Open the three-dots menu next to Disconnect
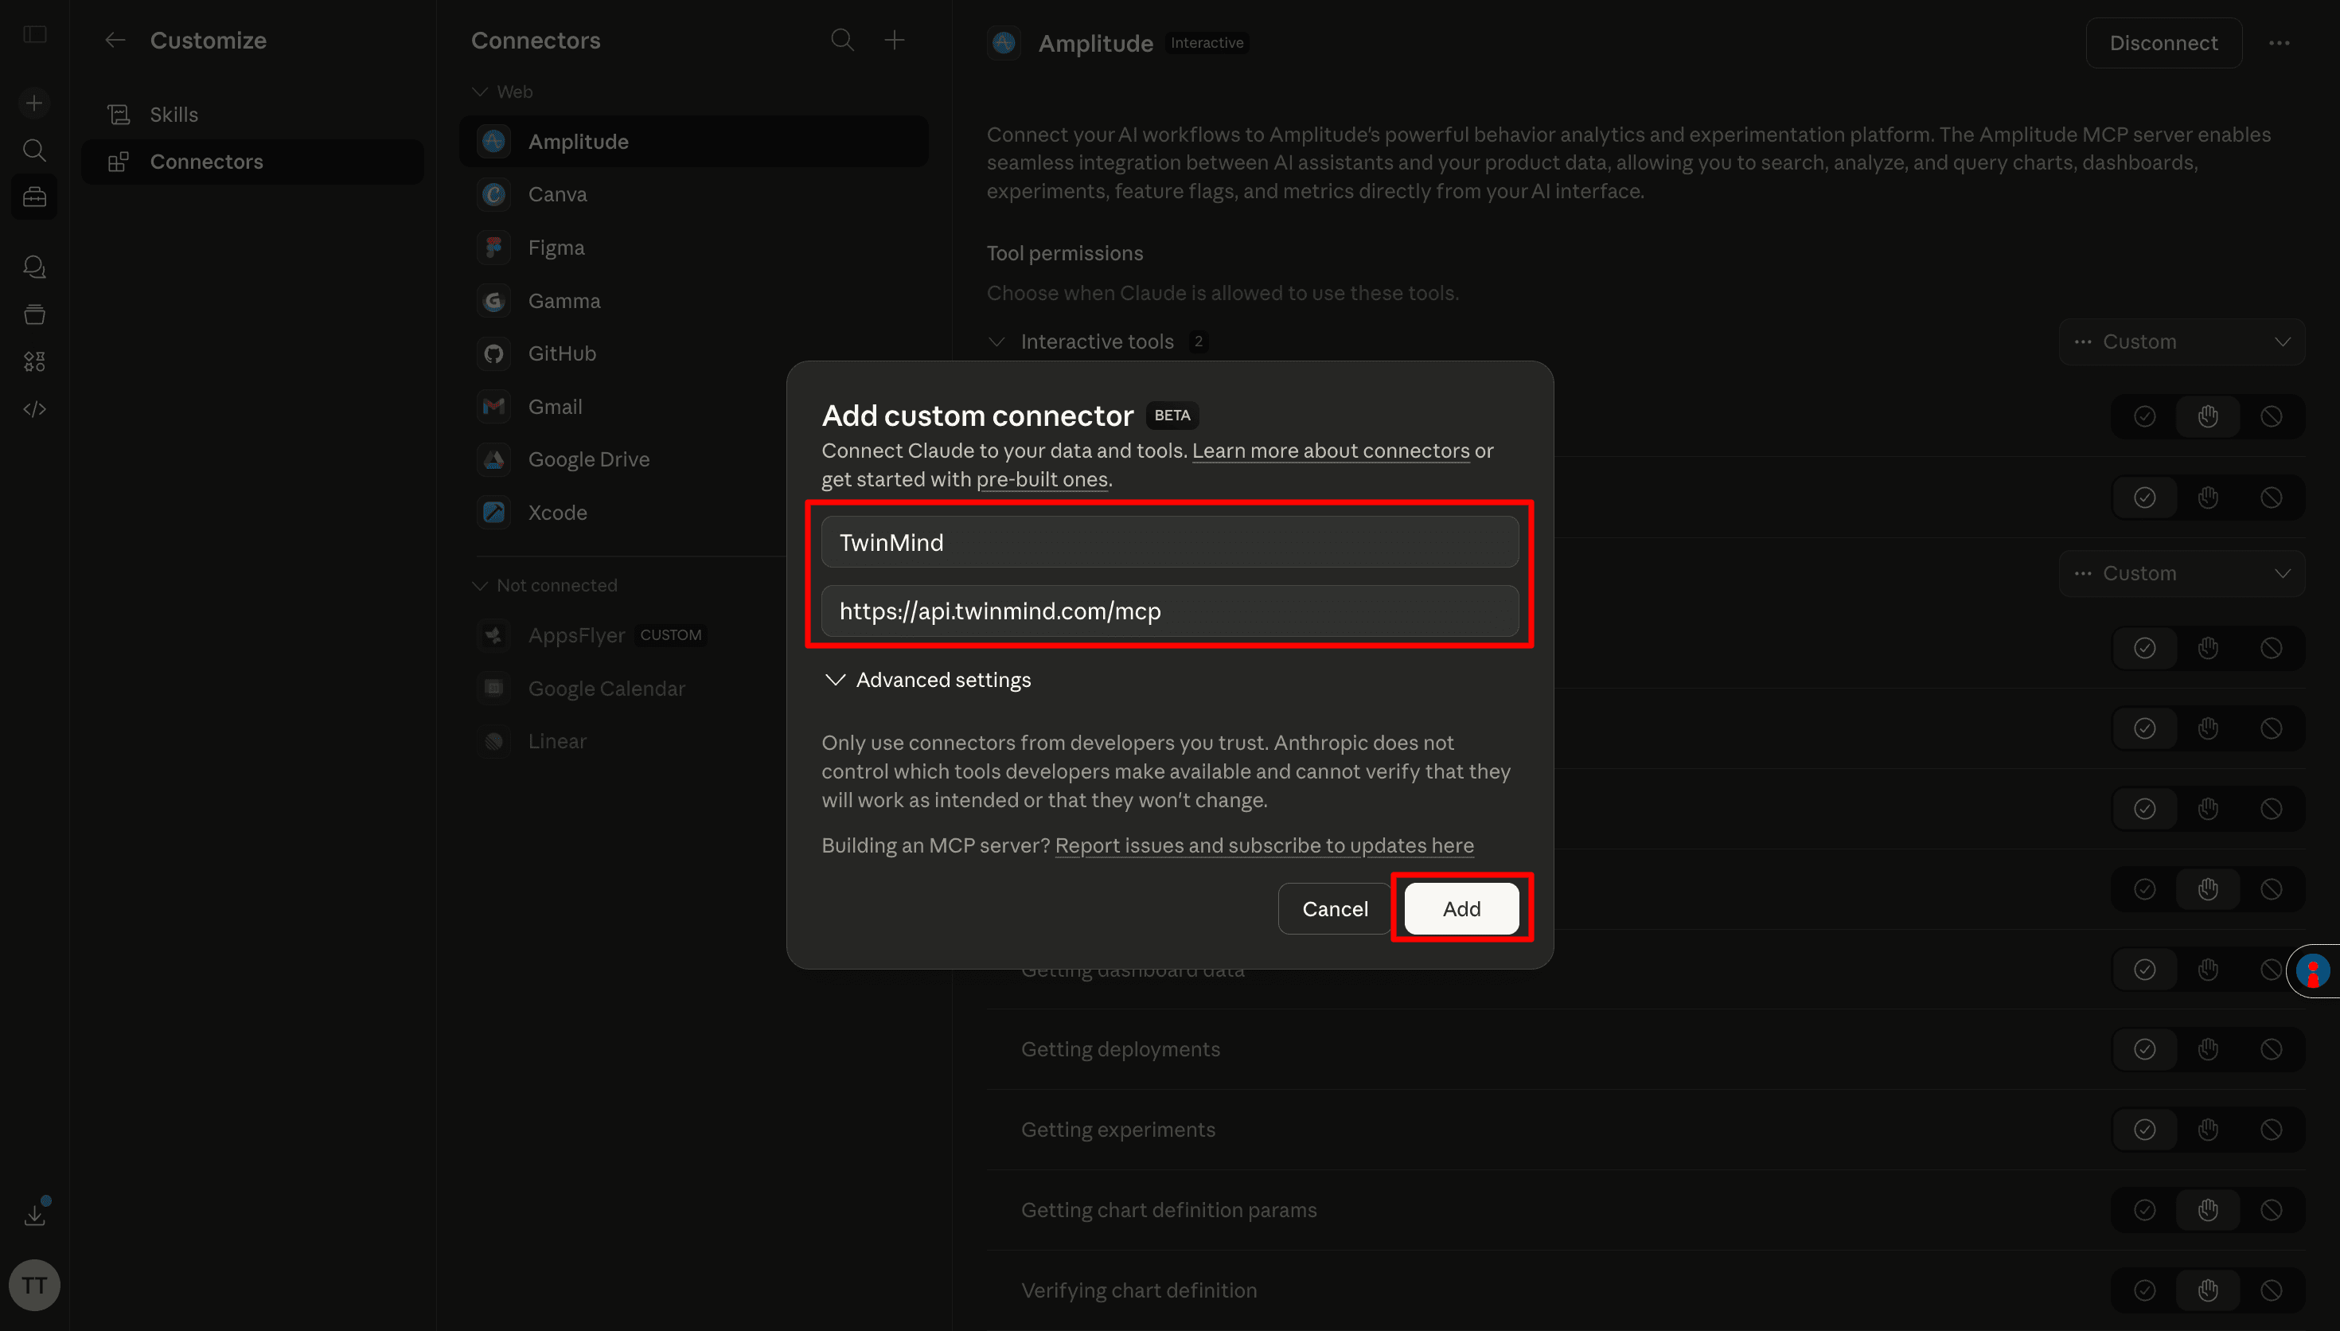This screenshot has width=2340, height=1331. point(2279,43)
